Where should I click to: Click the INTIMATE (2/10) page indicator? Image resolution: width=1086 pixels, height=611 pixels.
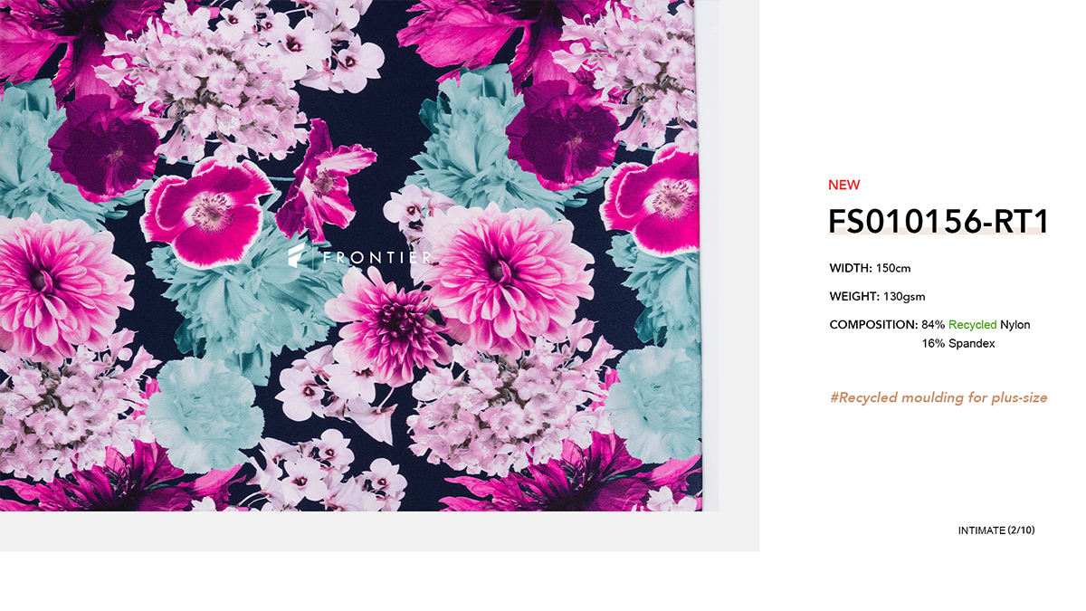[x=996, y=530]
